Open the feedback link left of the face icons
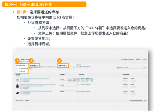 (x=126, y=59)
